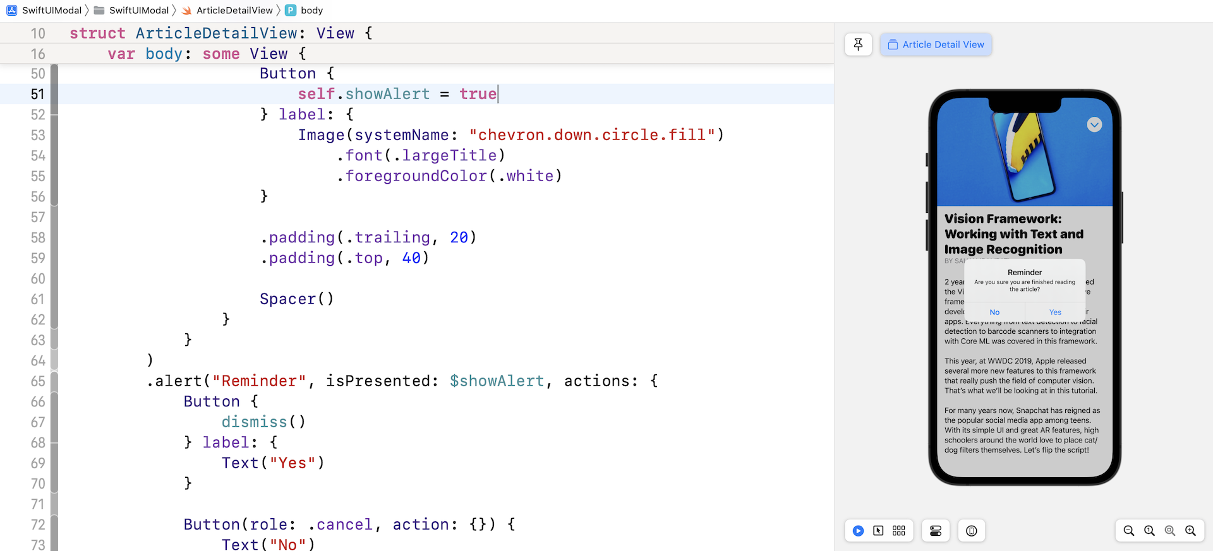
Task: Zoom out the preview canvas
Action: click(x=1129, y=531)
